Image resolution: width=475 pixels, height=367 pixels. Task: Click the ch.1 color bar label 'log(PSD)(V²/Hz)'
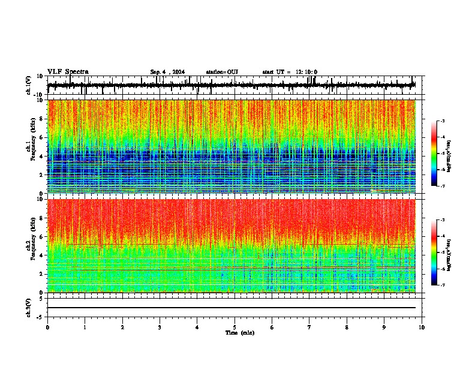tap(449, 157)
